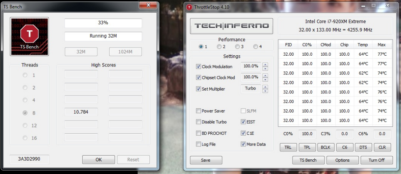
Task: Select 16 threads in TS Bench
Action: coord(25,138)
